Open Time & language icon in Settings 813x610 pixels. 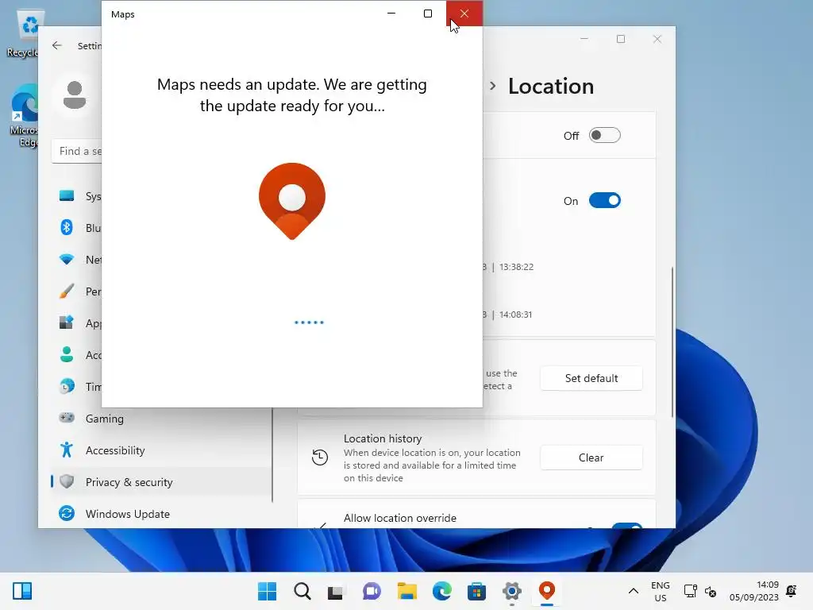click(x=67, y=387)
